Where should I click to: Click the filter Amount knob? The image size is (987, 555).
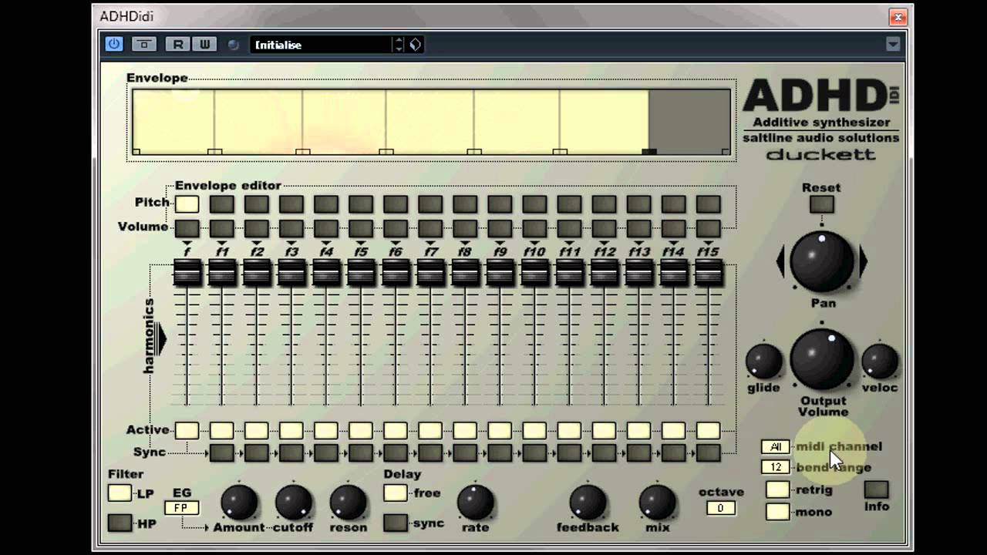239,503
